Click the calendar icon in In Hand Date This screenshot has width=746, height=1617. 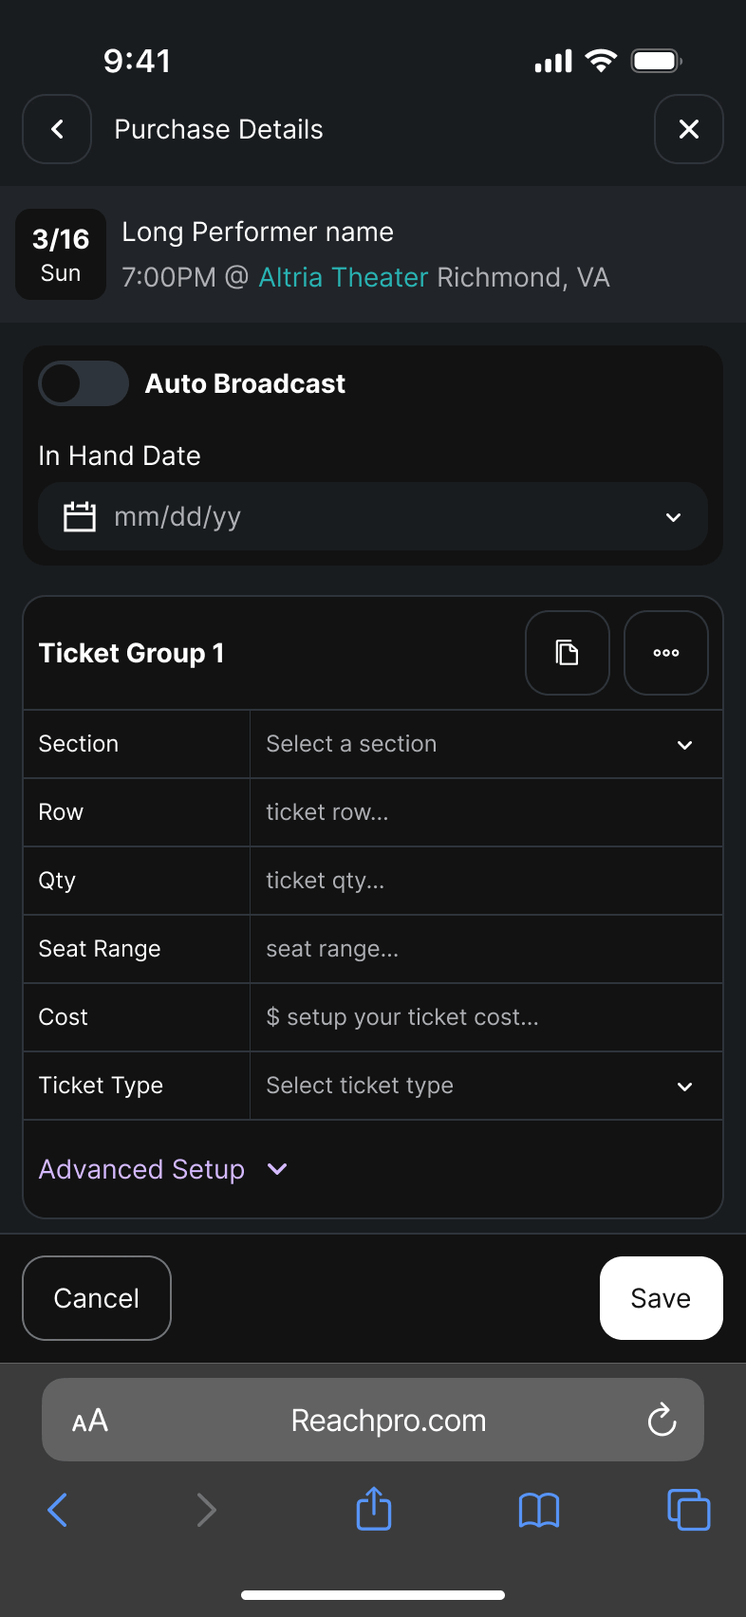click(80, 517)
